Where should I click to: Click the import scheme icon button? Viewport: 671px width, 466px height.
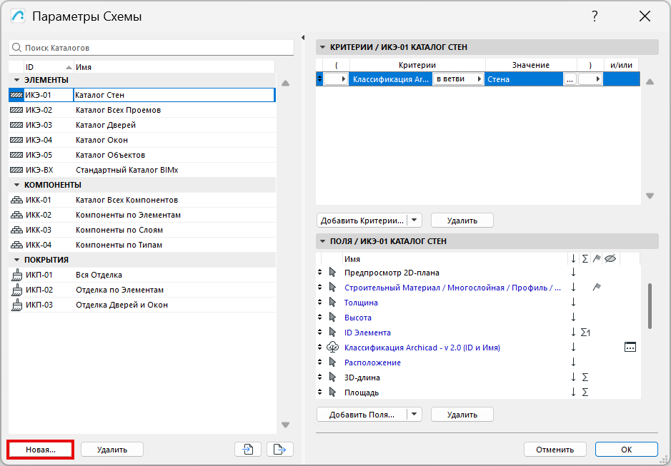click(x=247, y=449)
